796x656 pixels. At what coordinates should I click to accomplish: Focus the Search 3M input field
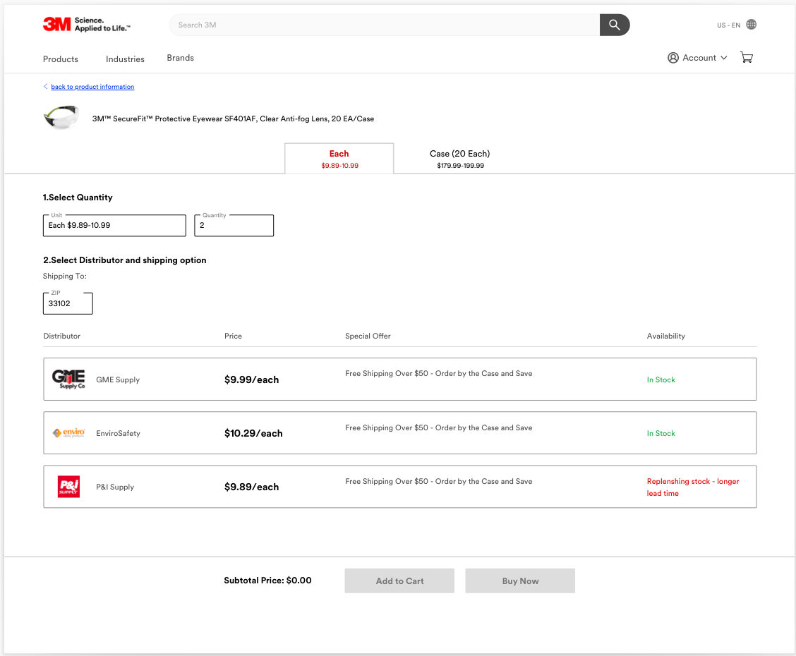click(x=385, y=25)
